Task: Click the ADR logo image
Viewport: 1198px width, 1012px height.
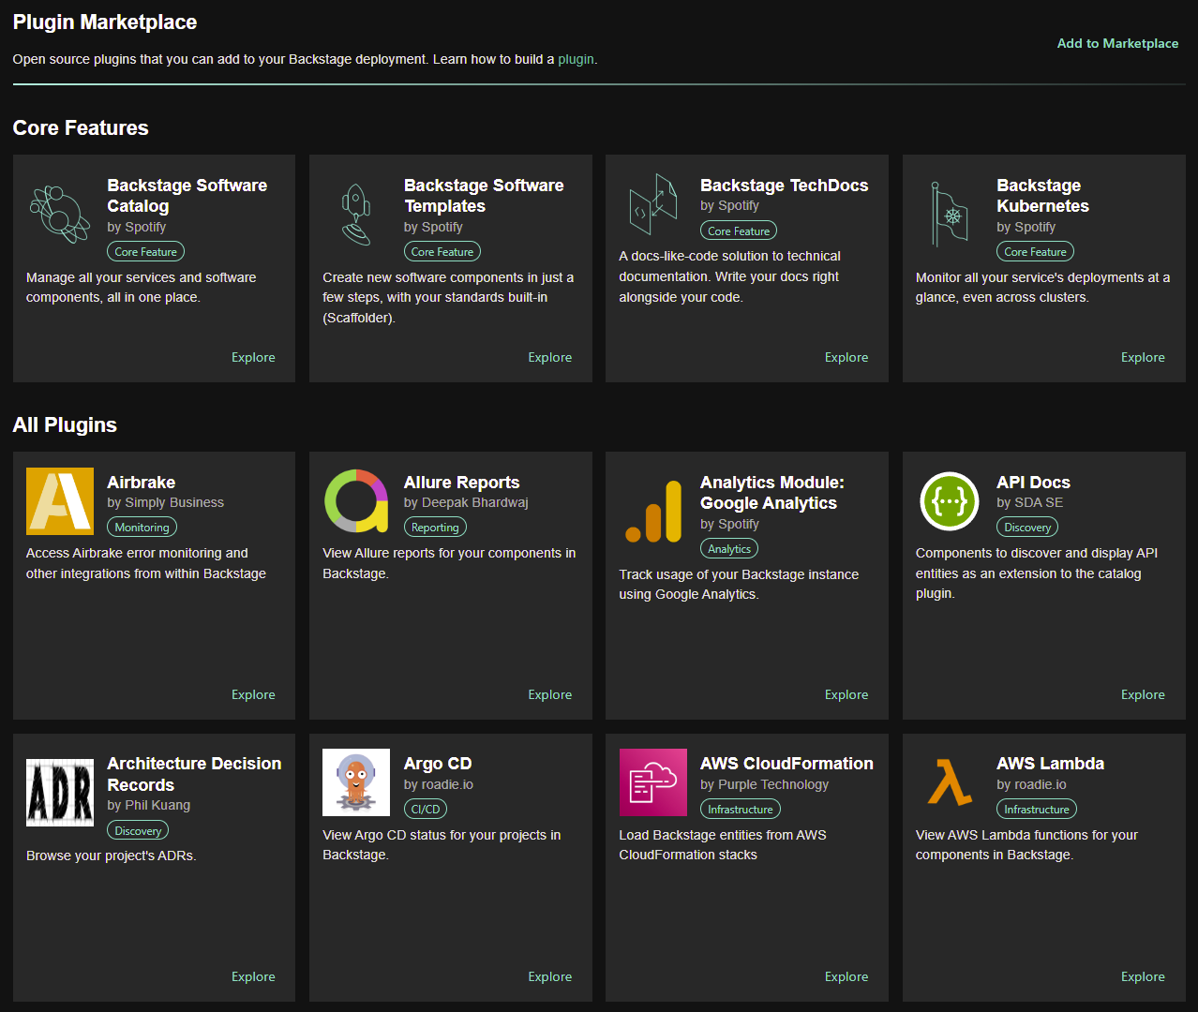Action: click(x=60, y=793)
